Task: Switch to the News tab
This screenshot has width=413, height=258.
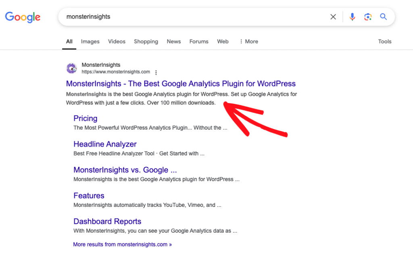Action: [173, 41]
